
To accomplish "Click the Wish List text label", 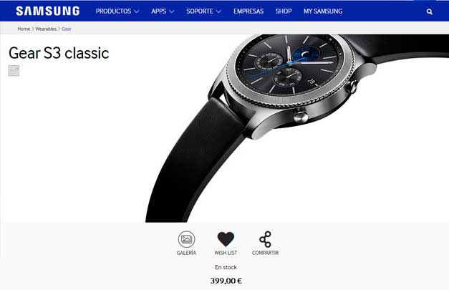I will [226, 253].
